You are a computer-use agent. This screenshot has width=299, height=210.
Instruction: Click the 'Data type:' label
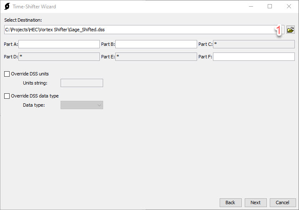[34, 105]
